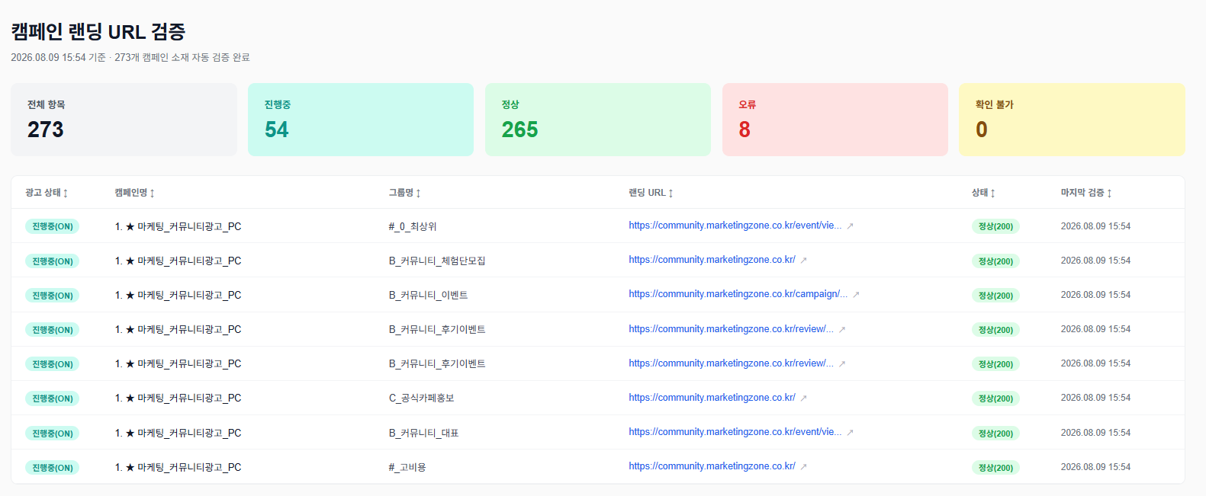Filter by the 확인 불가 0 summary card
Image resolution: width=1206 pixels, height=496 pixels.
pyautogui.click(x=1072, y=120)
